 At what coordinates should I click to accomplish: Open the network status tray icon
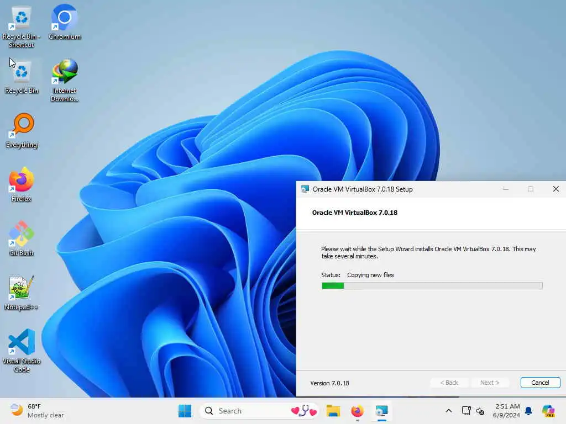click(x=466, y=411)
